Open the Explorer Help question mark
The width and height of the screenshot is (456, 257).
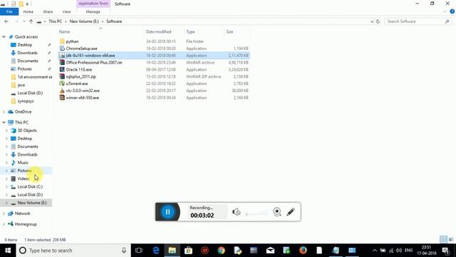coord(452,11)
